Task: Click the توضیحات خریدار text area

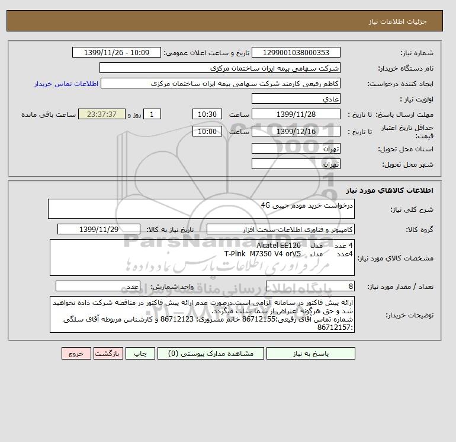Action: click(202, 314)
